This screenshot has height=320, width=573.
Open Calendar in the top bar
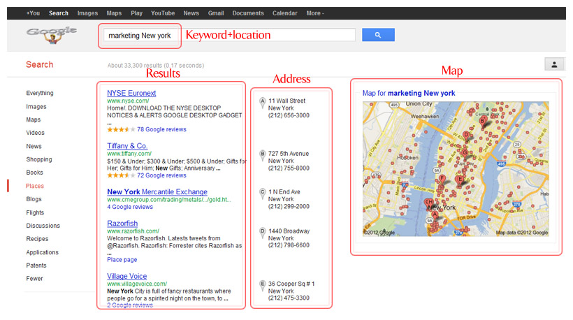[284, 13]
